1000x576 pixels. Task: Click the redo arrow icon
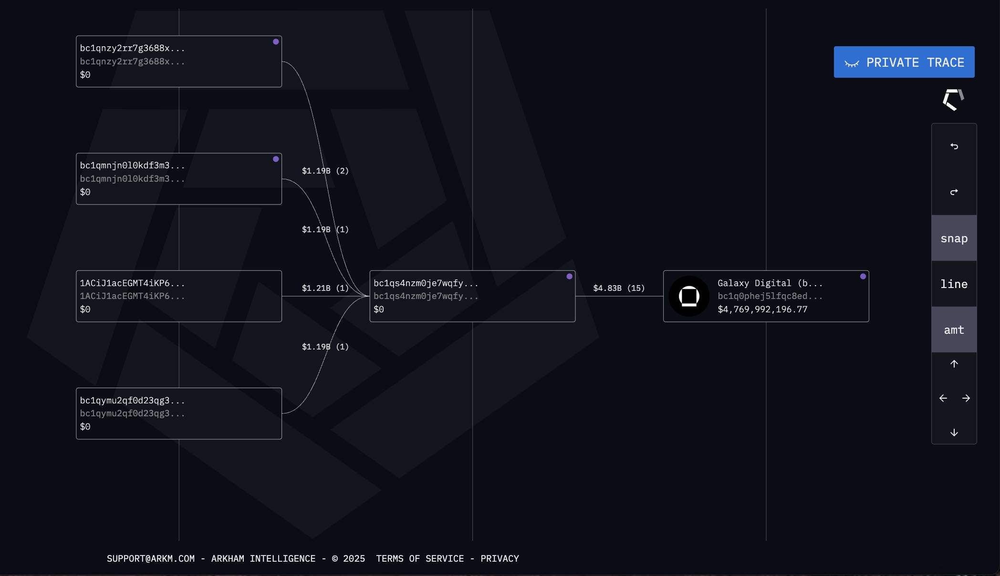click(x=954, y=192)
